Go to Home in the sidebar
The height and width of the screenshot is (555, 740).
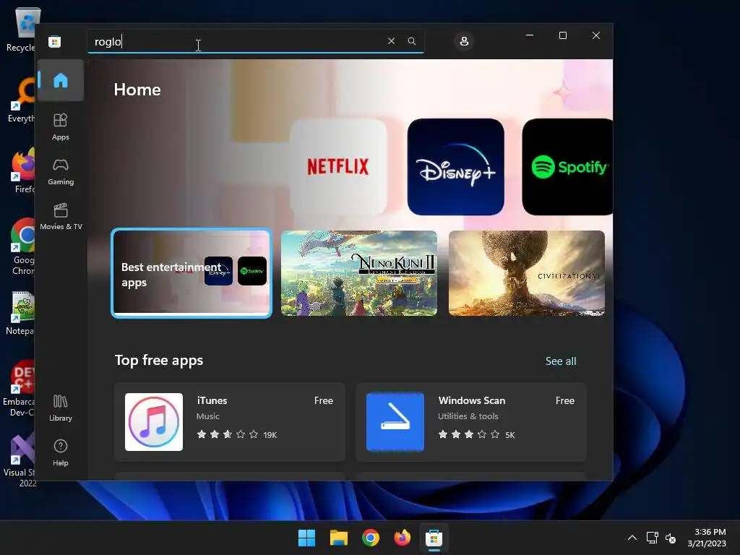61,80
